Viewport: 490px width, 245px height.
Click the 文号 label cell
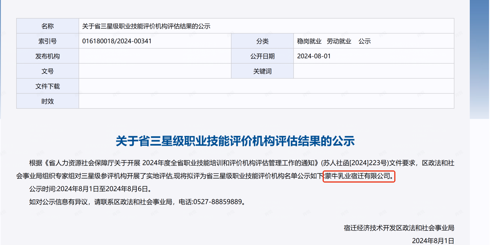click(x=48, y=71)
